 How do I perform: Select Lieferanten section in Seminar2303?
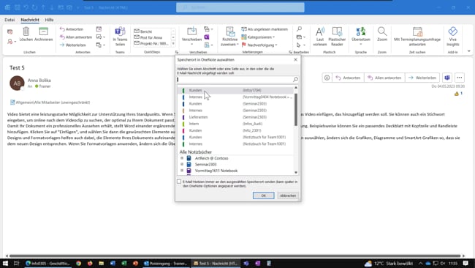[235, 117]
